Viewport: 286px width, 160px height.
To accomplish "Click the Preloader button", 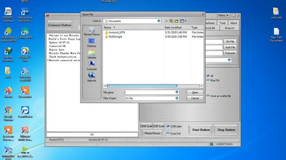I will (230, 53).
